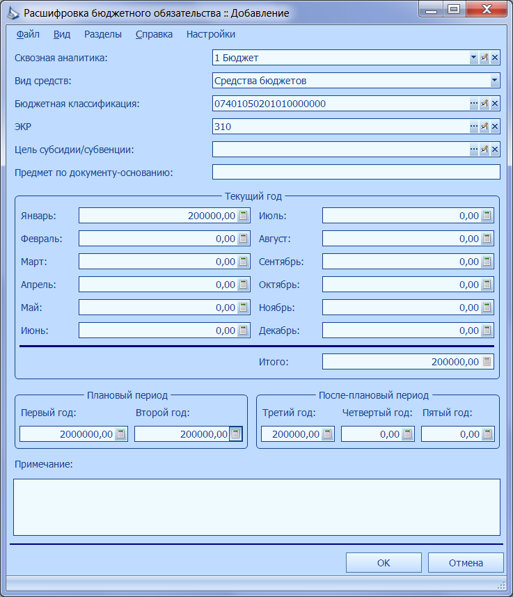
Task: Click calculator icon in Итого field
Action: click(487, 361)
